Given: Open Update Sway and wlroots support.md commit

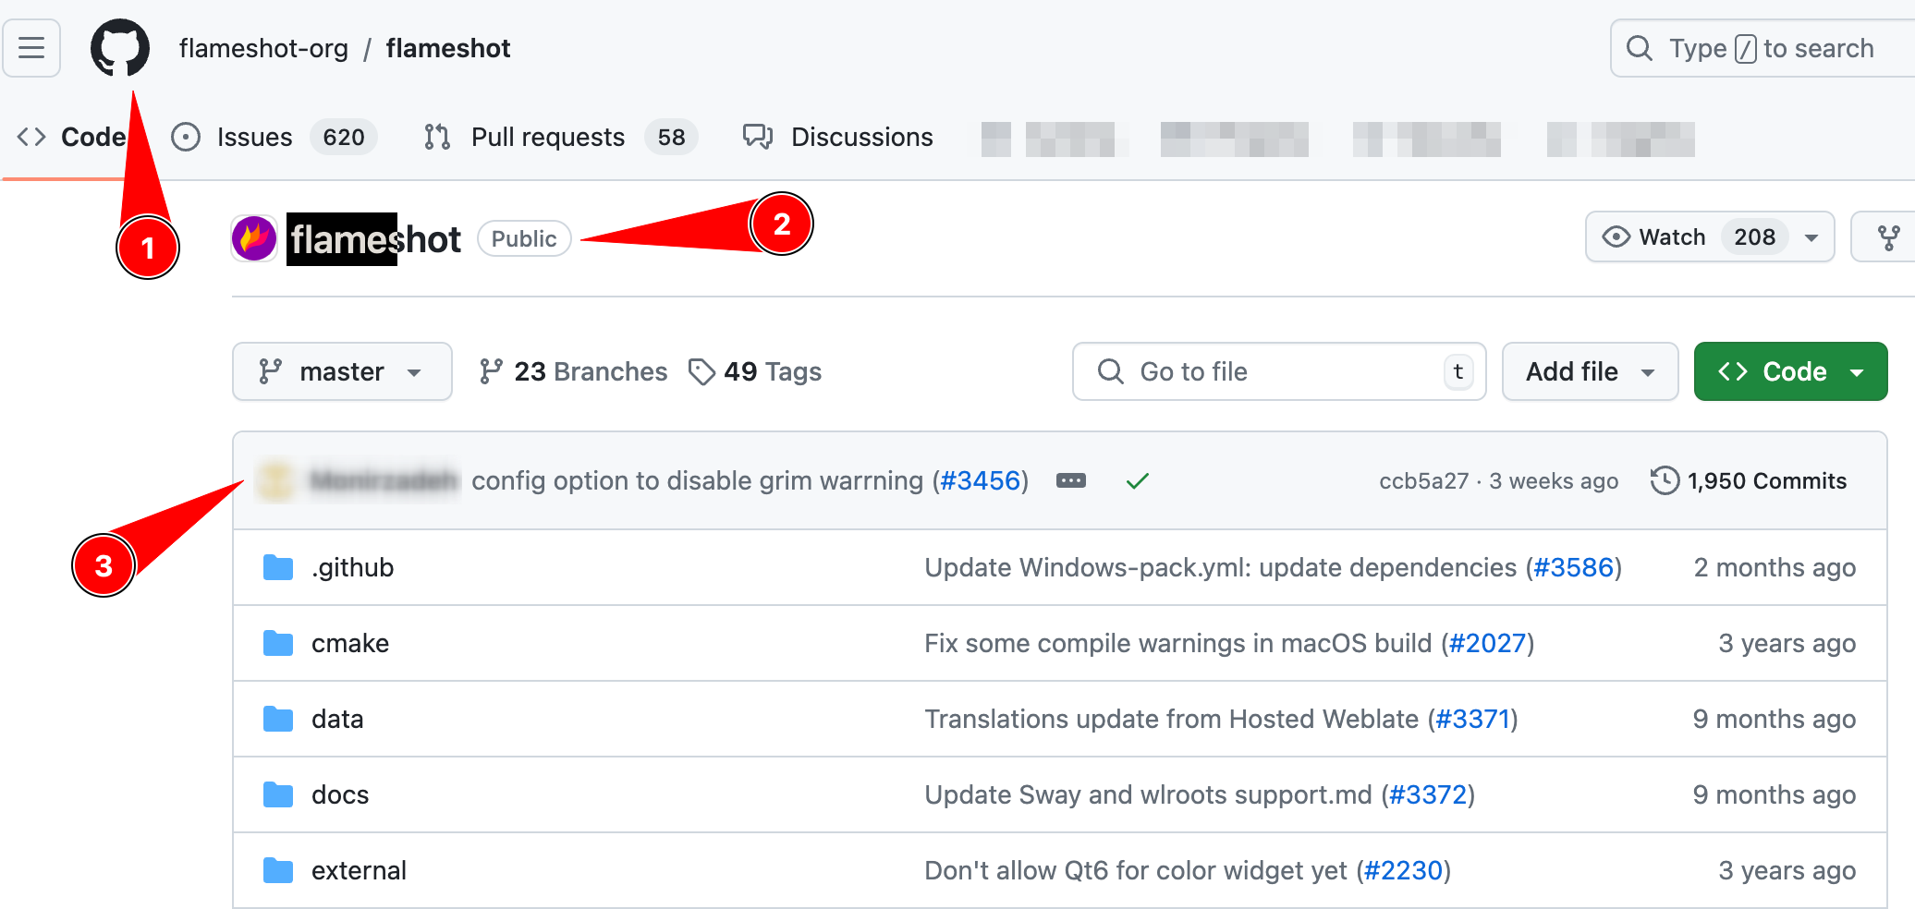Looking at the screenshot, I should coord(1149,794).
